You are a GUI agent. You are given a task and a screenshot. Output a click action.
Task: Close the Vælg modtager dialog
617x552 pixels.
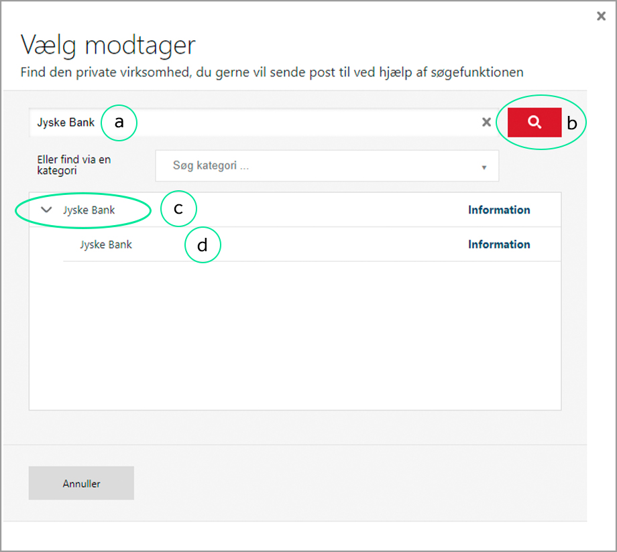click(x=601, y=16)
